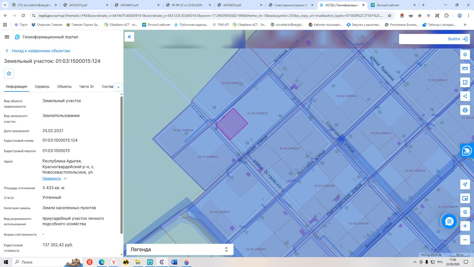The height and width of the screenshot is (267, 474).
Task: Switch to the Объекты tab
Action: (64, 87)
